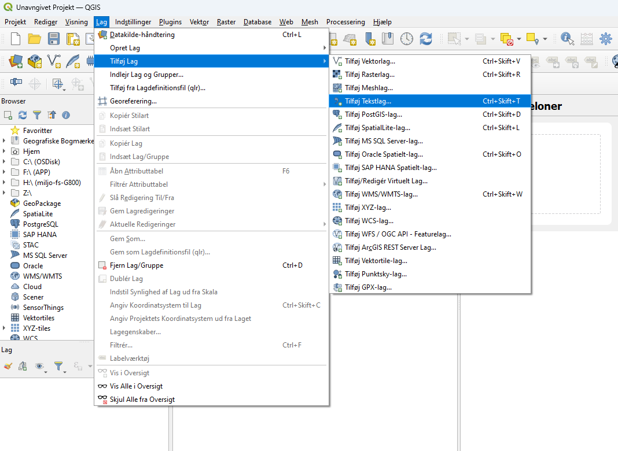Choose Tilføj Punktsky-lag... entry
The width and height of the screenshot is (618, 451).
[430, 273]
